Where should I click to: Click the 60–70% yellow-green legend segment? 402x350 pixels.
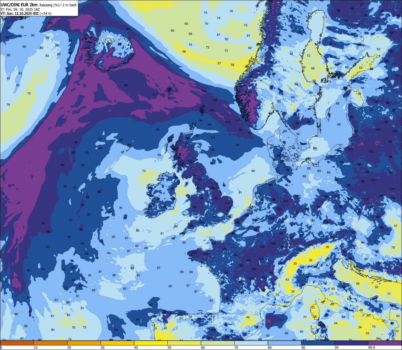point(218,343)
